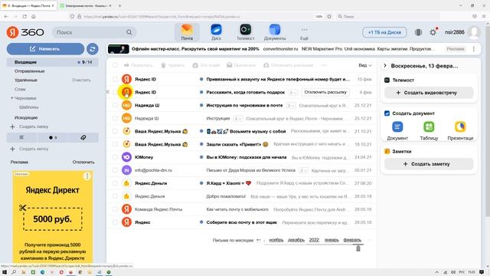Click Создать видеовстречу button
490x276 pixels.
[x=429, y=93]
